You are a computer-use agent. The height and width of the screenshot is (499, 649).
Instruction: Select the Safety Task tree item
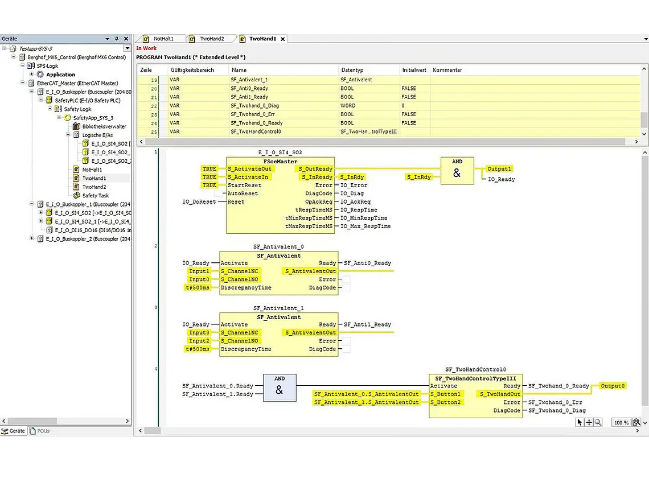point(95,195)
